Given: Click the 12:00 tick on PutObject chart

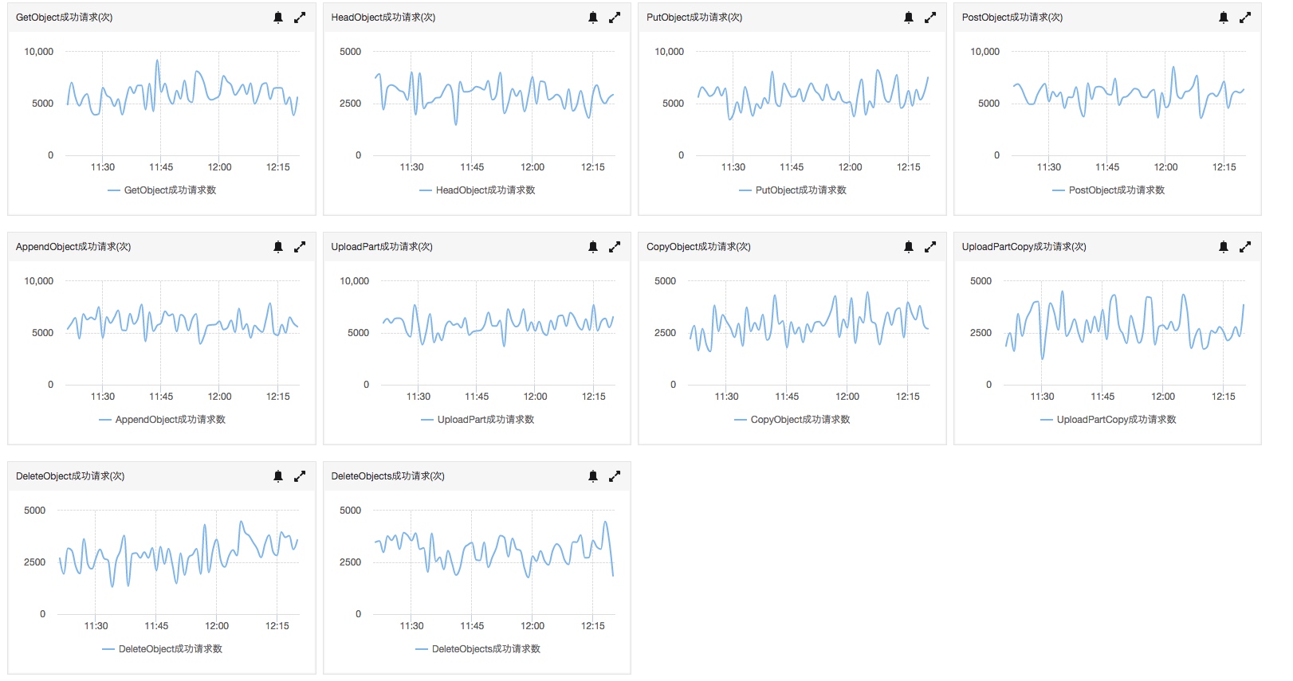Looking at the screenshot, I should coord(850,167).
